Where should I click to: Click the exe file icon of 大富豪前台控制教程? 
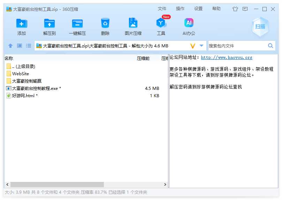(8, 89)
